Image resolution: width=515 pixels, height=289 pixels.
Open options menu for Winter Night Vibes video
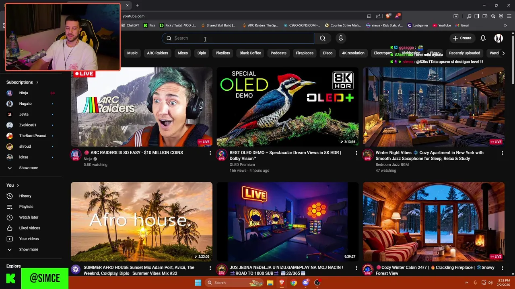pyautogui.click(x=502, y=153)
